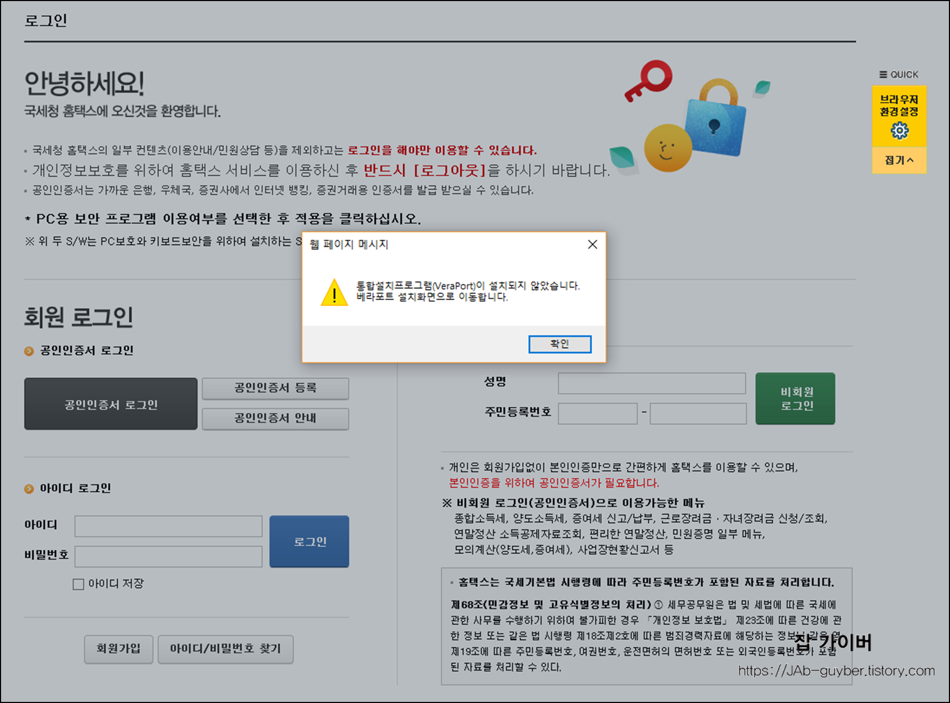
Task: Click the 로그인 page title
Action: (x=46, y=21)
